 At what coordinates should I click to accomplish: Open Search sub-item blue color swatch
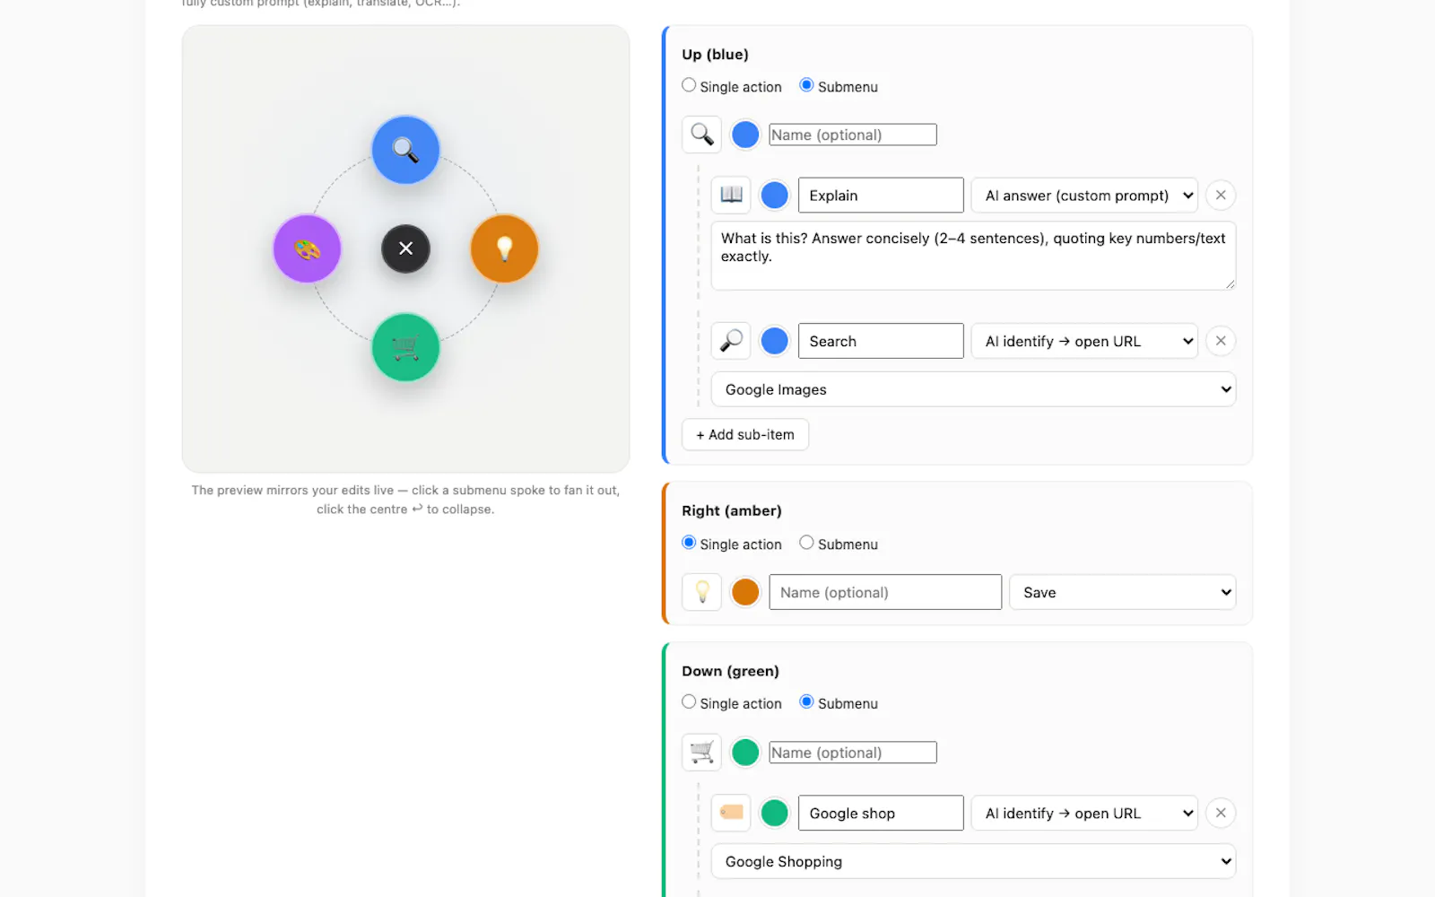coord(774,341)
